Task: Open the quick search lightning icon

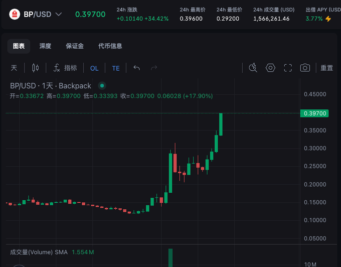Action: (253, 68)
